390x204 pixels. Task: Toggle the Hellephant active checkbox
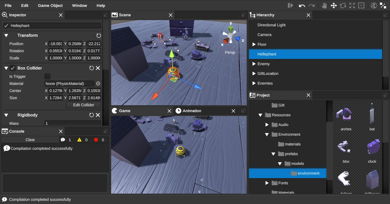[5, 25]
